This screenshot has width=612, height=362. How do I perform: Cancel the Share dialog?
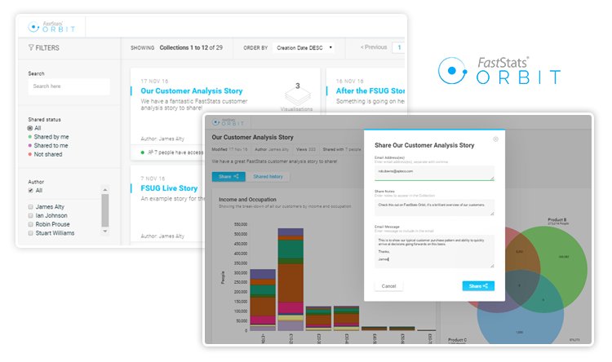click(388, 286)
